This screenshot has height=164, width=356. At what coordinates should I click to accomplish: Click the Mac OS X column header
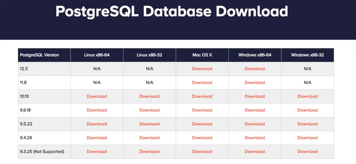(202, 55)
